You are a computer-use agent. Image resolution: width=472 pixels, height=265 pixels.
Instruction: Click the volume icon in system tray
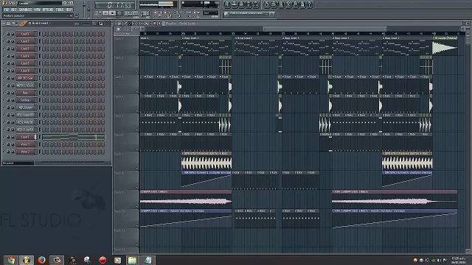(x=439, y=260)
